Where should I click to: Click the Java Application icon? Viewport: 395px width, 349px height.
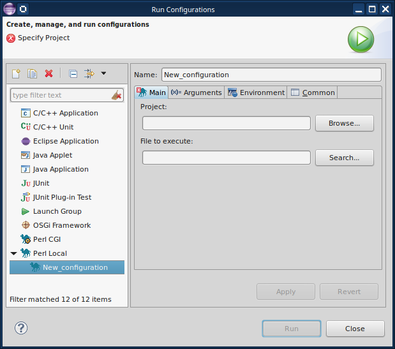click(x=26, y=169)
